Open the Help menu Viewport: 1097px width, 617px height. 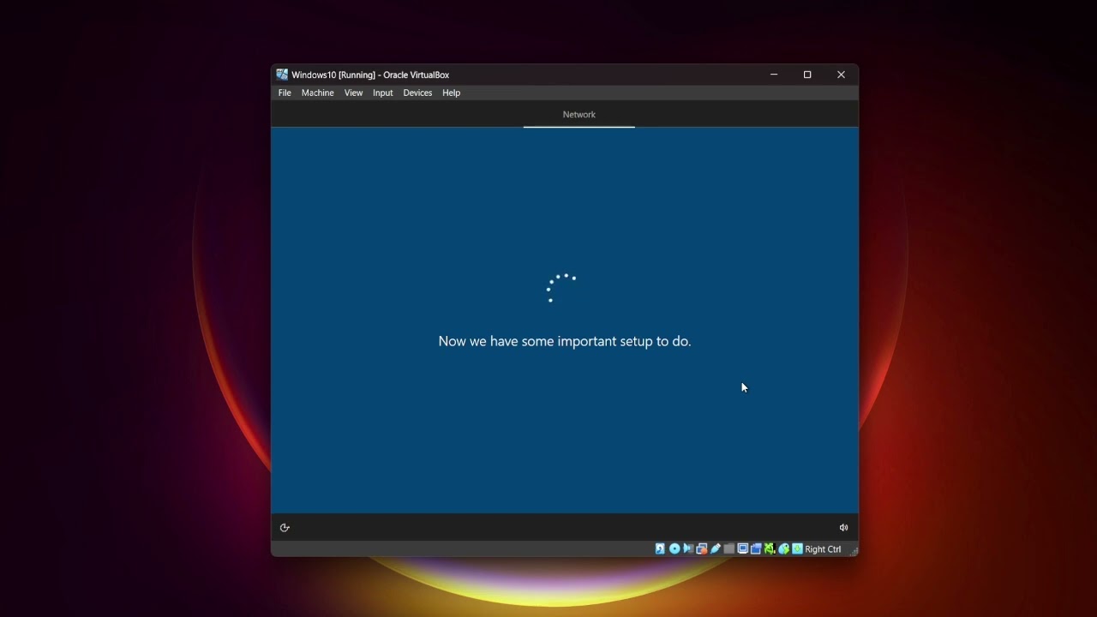[451, 93]
